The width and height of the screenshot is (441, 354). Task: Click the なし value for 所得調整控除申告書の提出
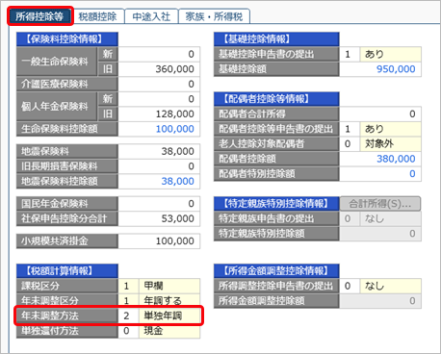coord(391,286)
